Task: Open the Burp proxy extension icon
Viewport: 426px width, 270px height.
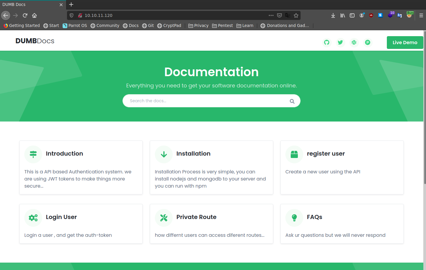Action: (410, 15)
